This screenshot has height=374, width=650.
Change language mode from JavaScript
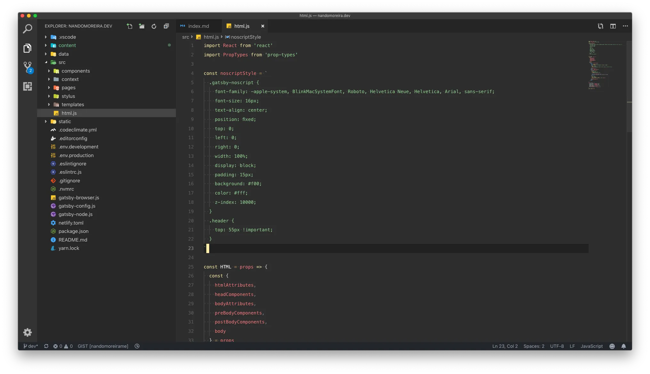(x=591, y=346)
